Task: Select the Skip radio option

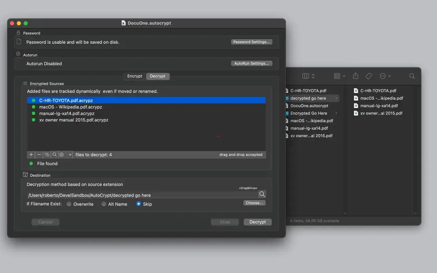Action: [x=139, y=204]
